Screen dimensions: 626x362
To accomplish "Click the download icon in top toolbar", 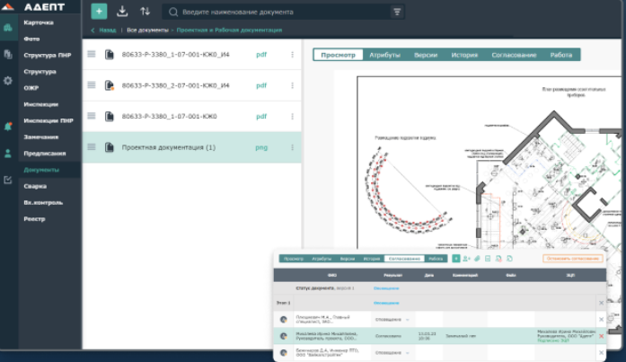I will (x=122, y=11).
